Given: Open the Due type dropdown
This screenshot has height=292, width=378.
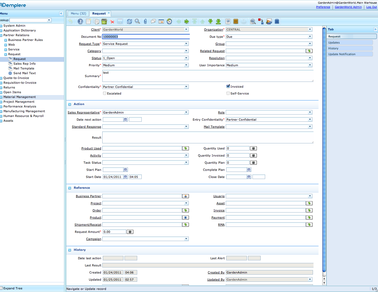Looking at the screenshot, I should pyautogui.click(x=310, y=37).
